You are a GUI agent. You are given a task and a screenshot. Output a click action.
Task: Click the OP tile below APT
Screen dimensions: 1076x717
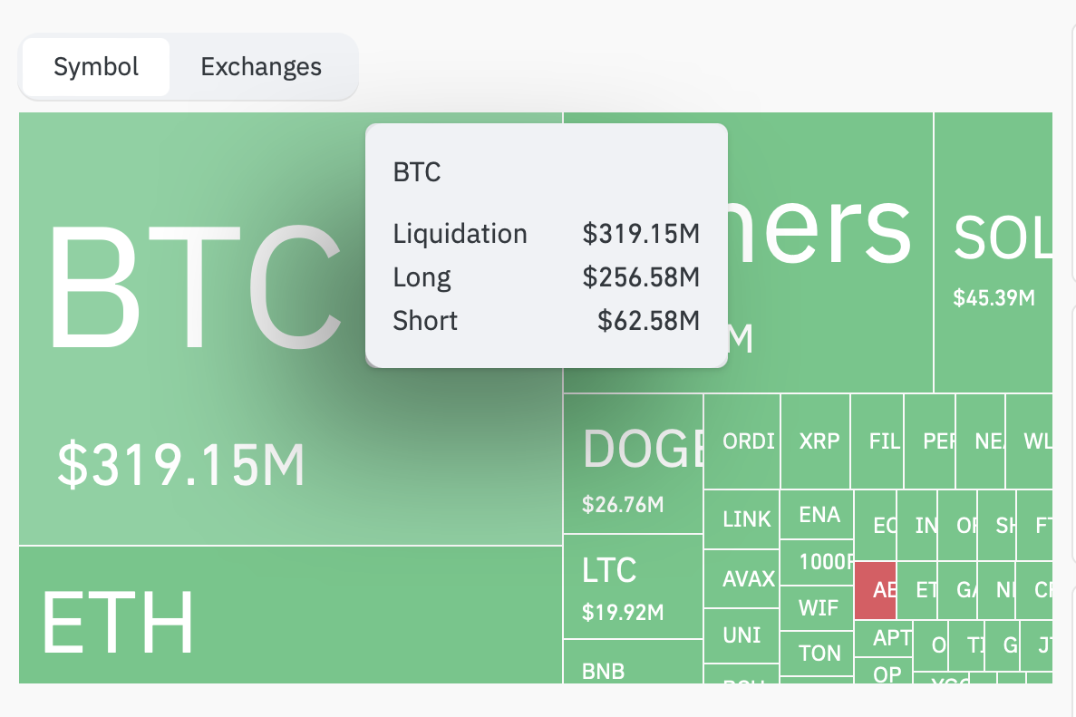pyautogui.click(x=885, y=672)
